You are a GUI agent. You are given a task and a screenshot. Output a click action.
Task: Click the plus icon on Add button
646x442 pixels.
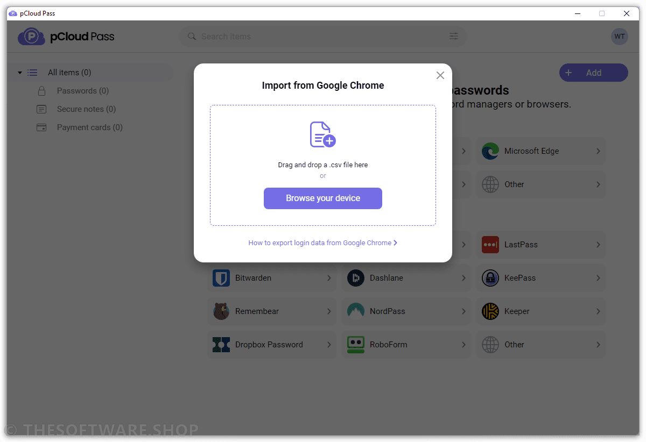568,73
